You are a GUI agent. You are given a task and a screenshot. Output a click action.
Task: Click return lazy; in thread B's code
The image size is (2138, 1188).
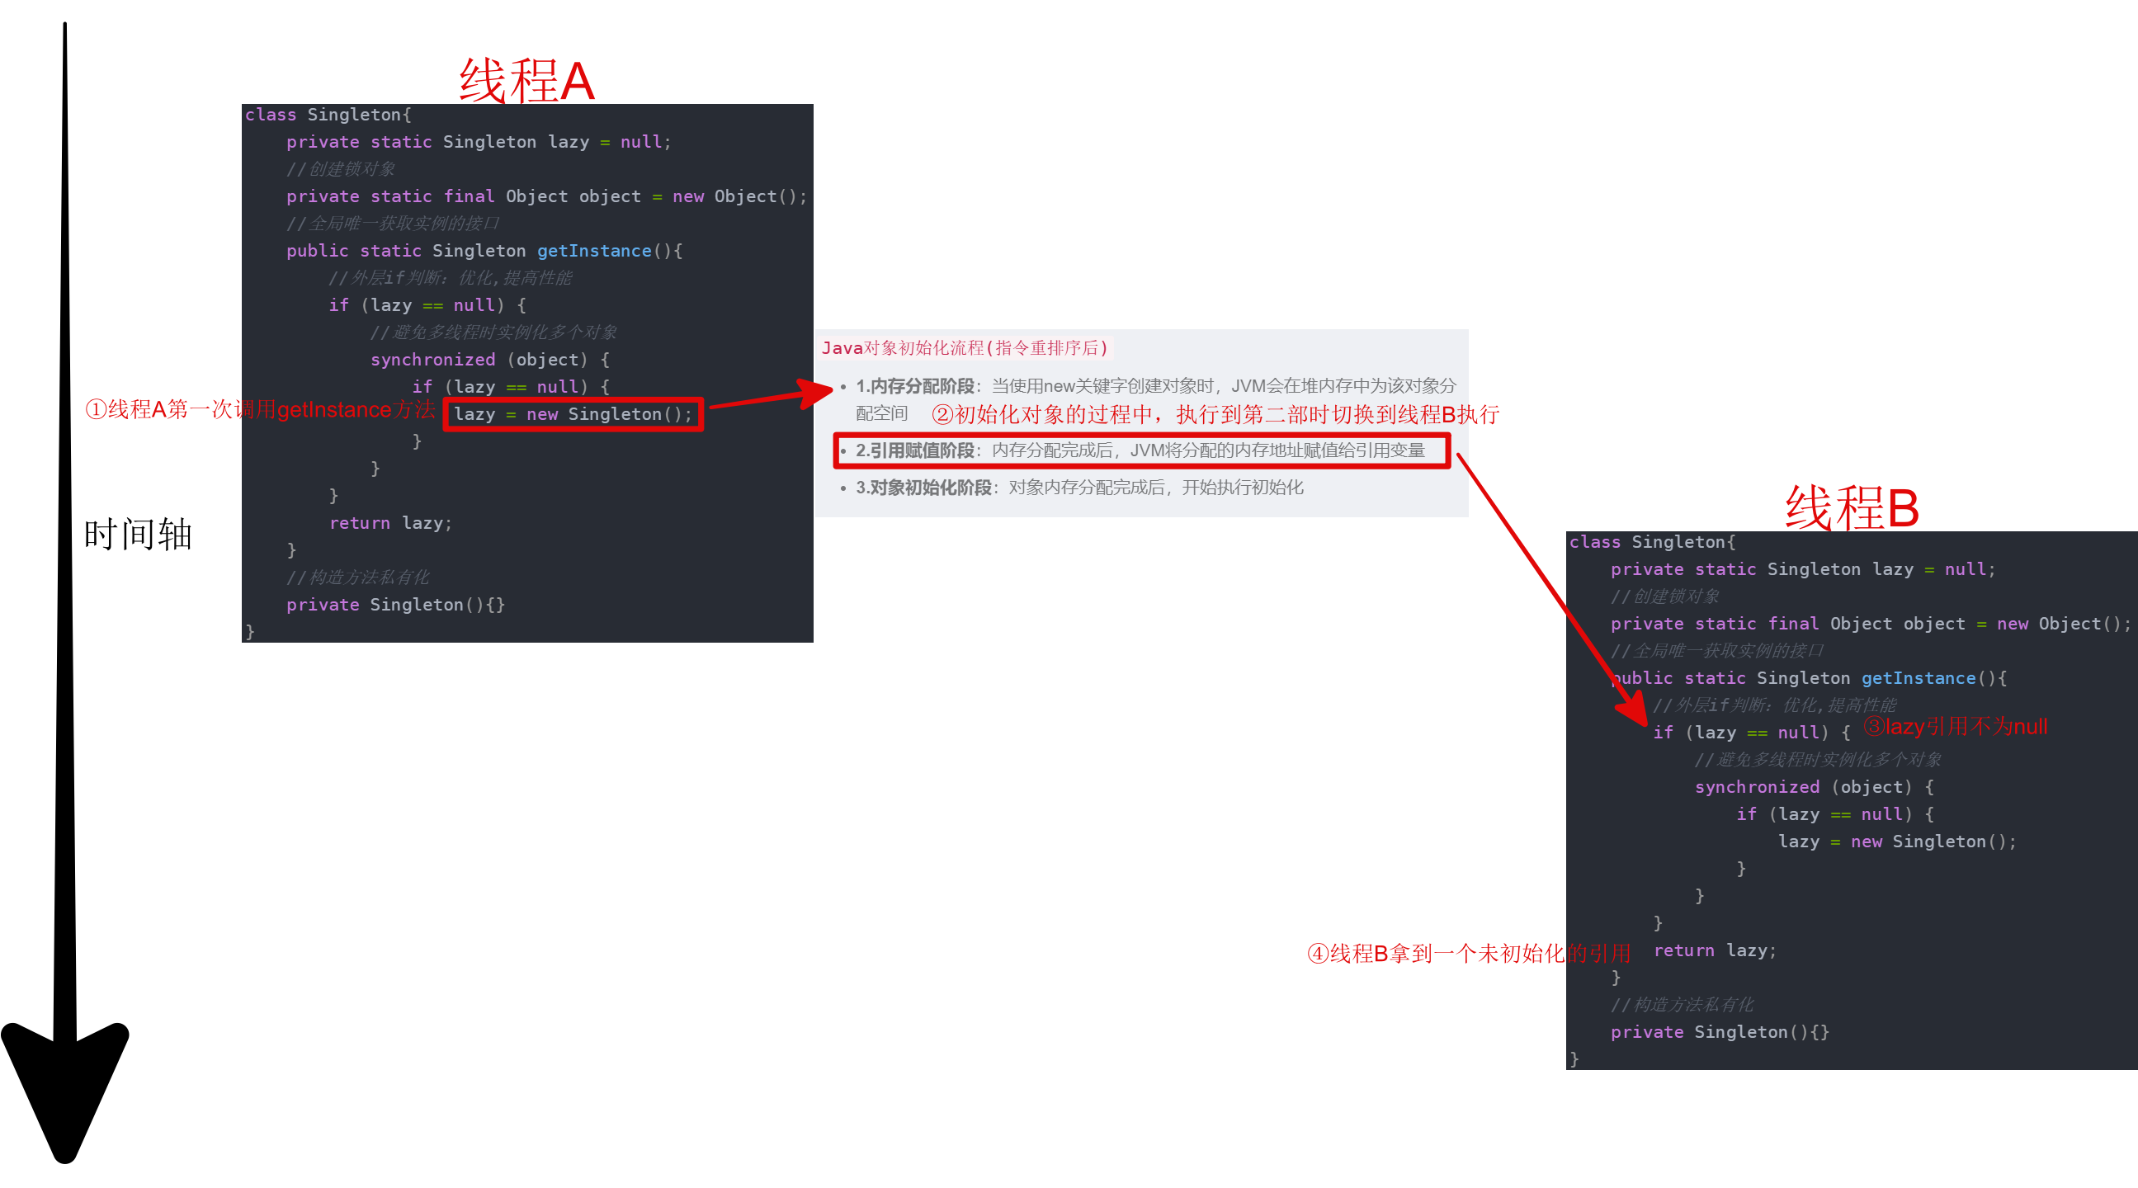[x=1714, y=950]
